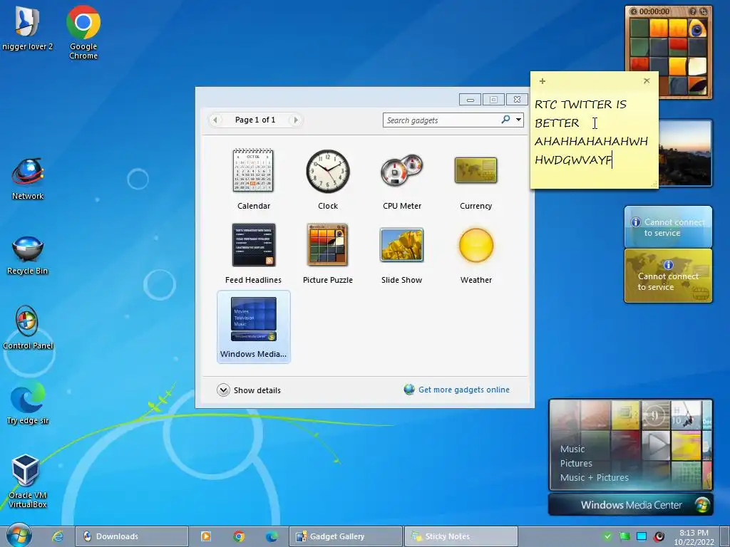Choose the Picture Puzzle gadget in gallery

click(328, 253)
